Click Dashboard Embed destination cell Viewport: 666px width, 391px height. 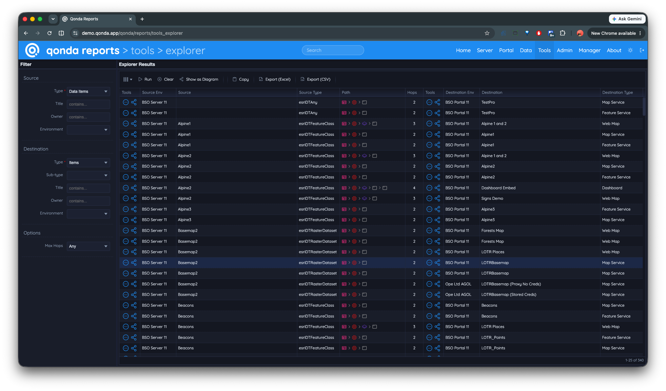pyautogui.click(x=540, y=188)
